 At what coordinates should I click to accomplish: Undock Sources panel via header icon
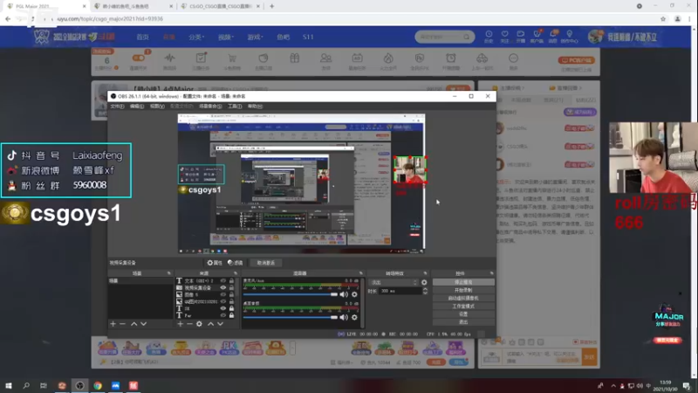point(236,273)
